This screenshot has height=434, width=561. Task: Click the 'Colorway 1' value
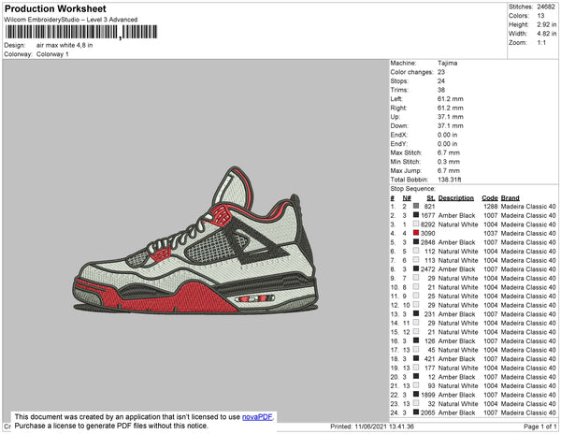pyautogui.click(x=52, y=54)
